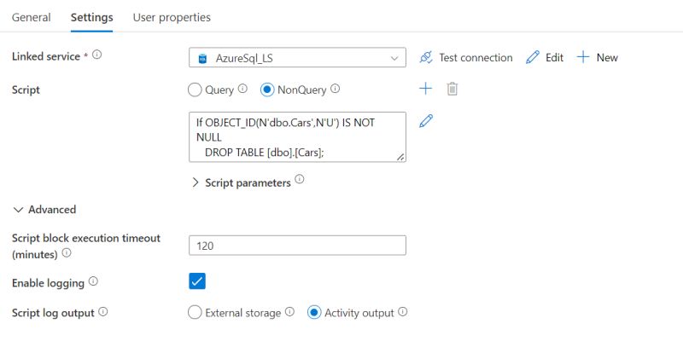Add a new script with plus icon
The width and height of the screenshot is (683, 347).
pyautogui.click(x=426, y=89)
